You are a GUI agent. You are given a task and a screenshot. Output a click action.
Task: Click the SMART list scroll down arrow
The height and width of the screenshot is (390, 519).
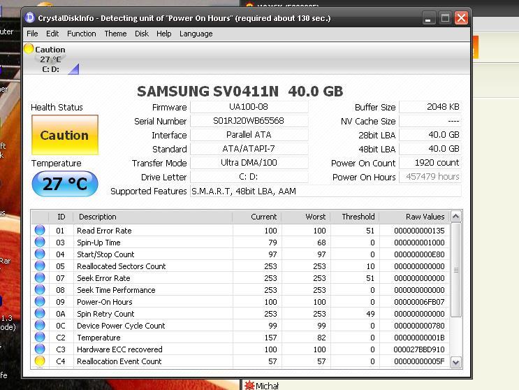(455, 362)
